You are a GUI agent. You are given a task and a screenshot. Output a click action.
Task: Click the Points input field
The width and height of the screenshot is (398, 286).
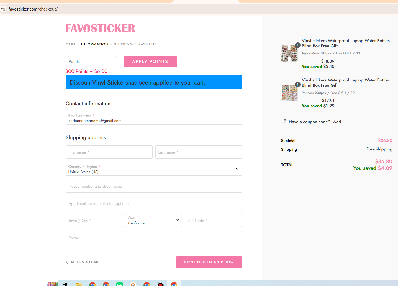91,61
